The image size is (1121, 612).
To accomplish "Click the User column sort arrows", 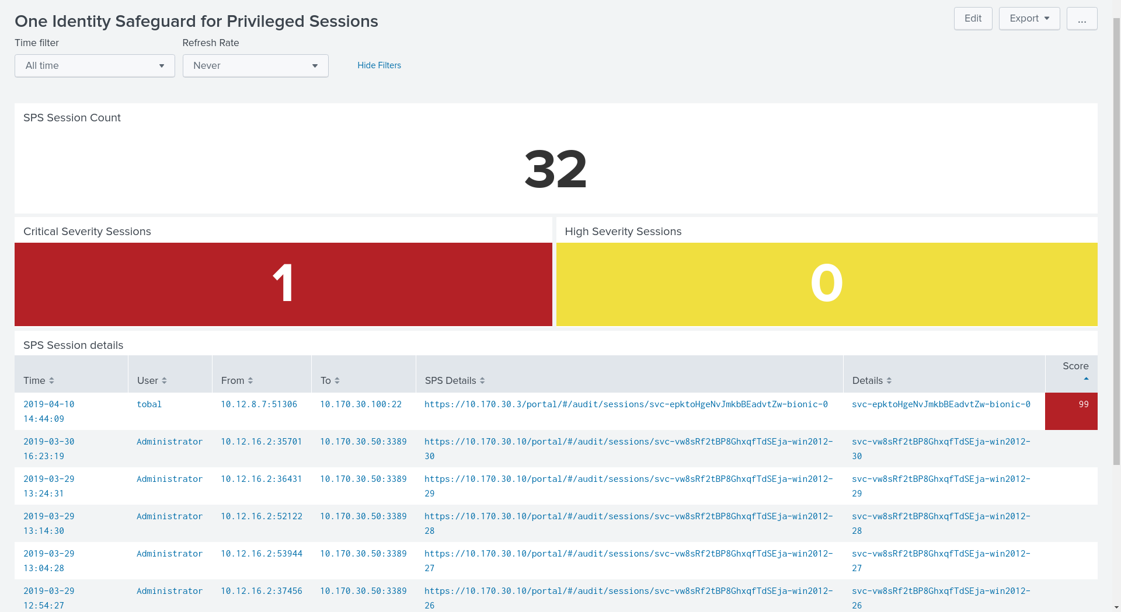I will click(164, 380).
